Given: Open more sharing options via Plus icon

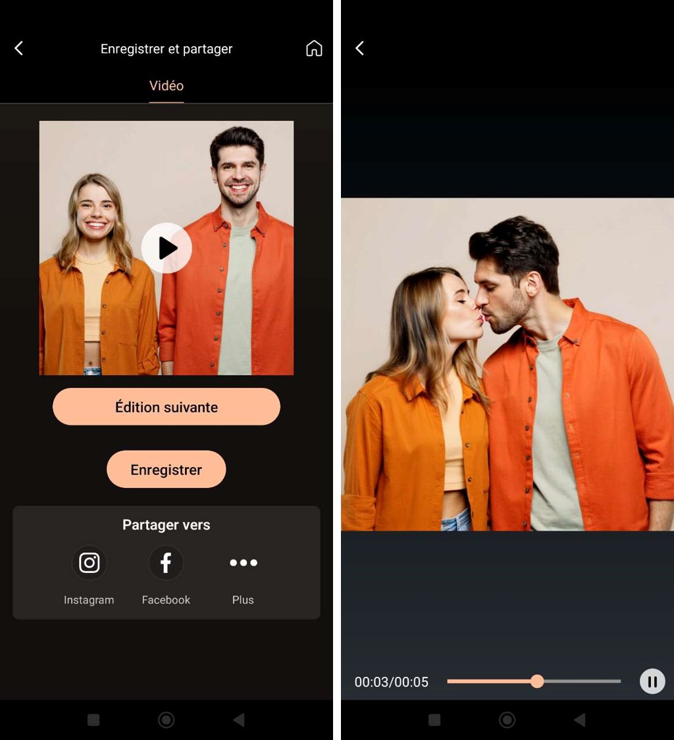Looking at the screenshot, I should tap(243, 562).
